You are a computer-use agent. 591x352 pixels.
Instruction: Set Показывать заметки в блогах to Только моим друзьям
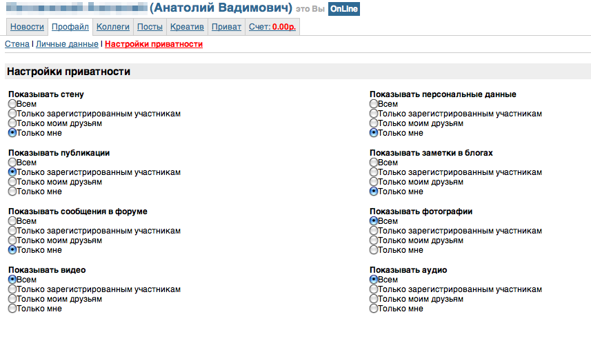(374, 182)
